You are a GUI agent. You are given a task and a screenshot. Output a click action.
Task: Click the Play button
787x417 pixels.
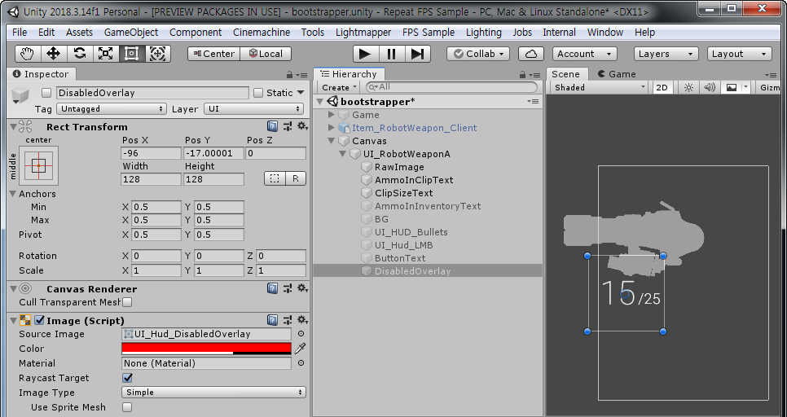pos(365,54)
